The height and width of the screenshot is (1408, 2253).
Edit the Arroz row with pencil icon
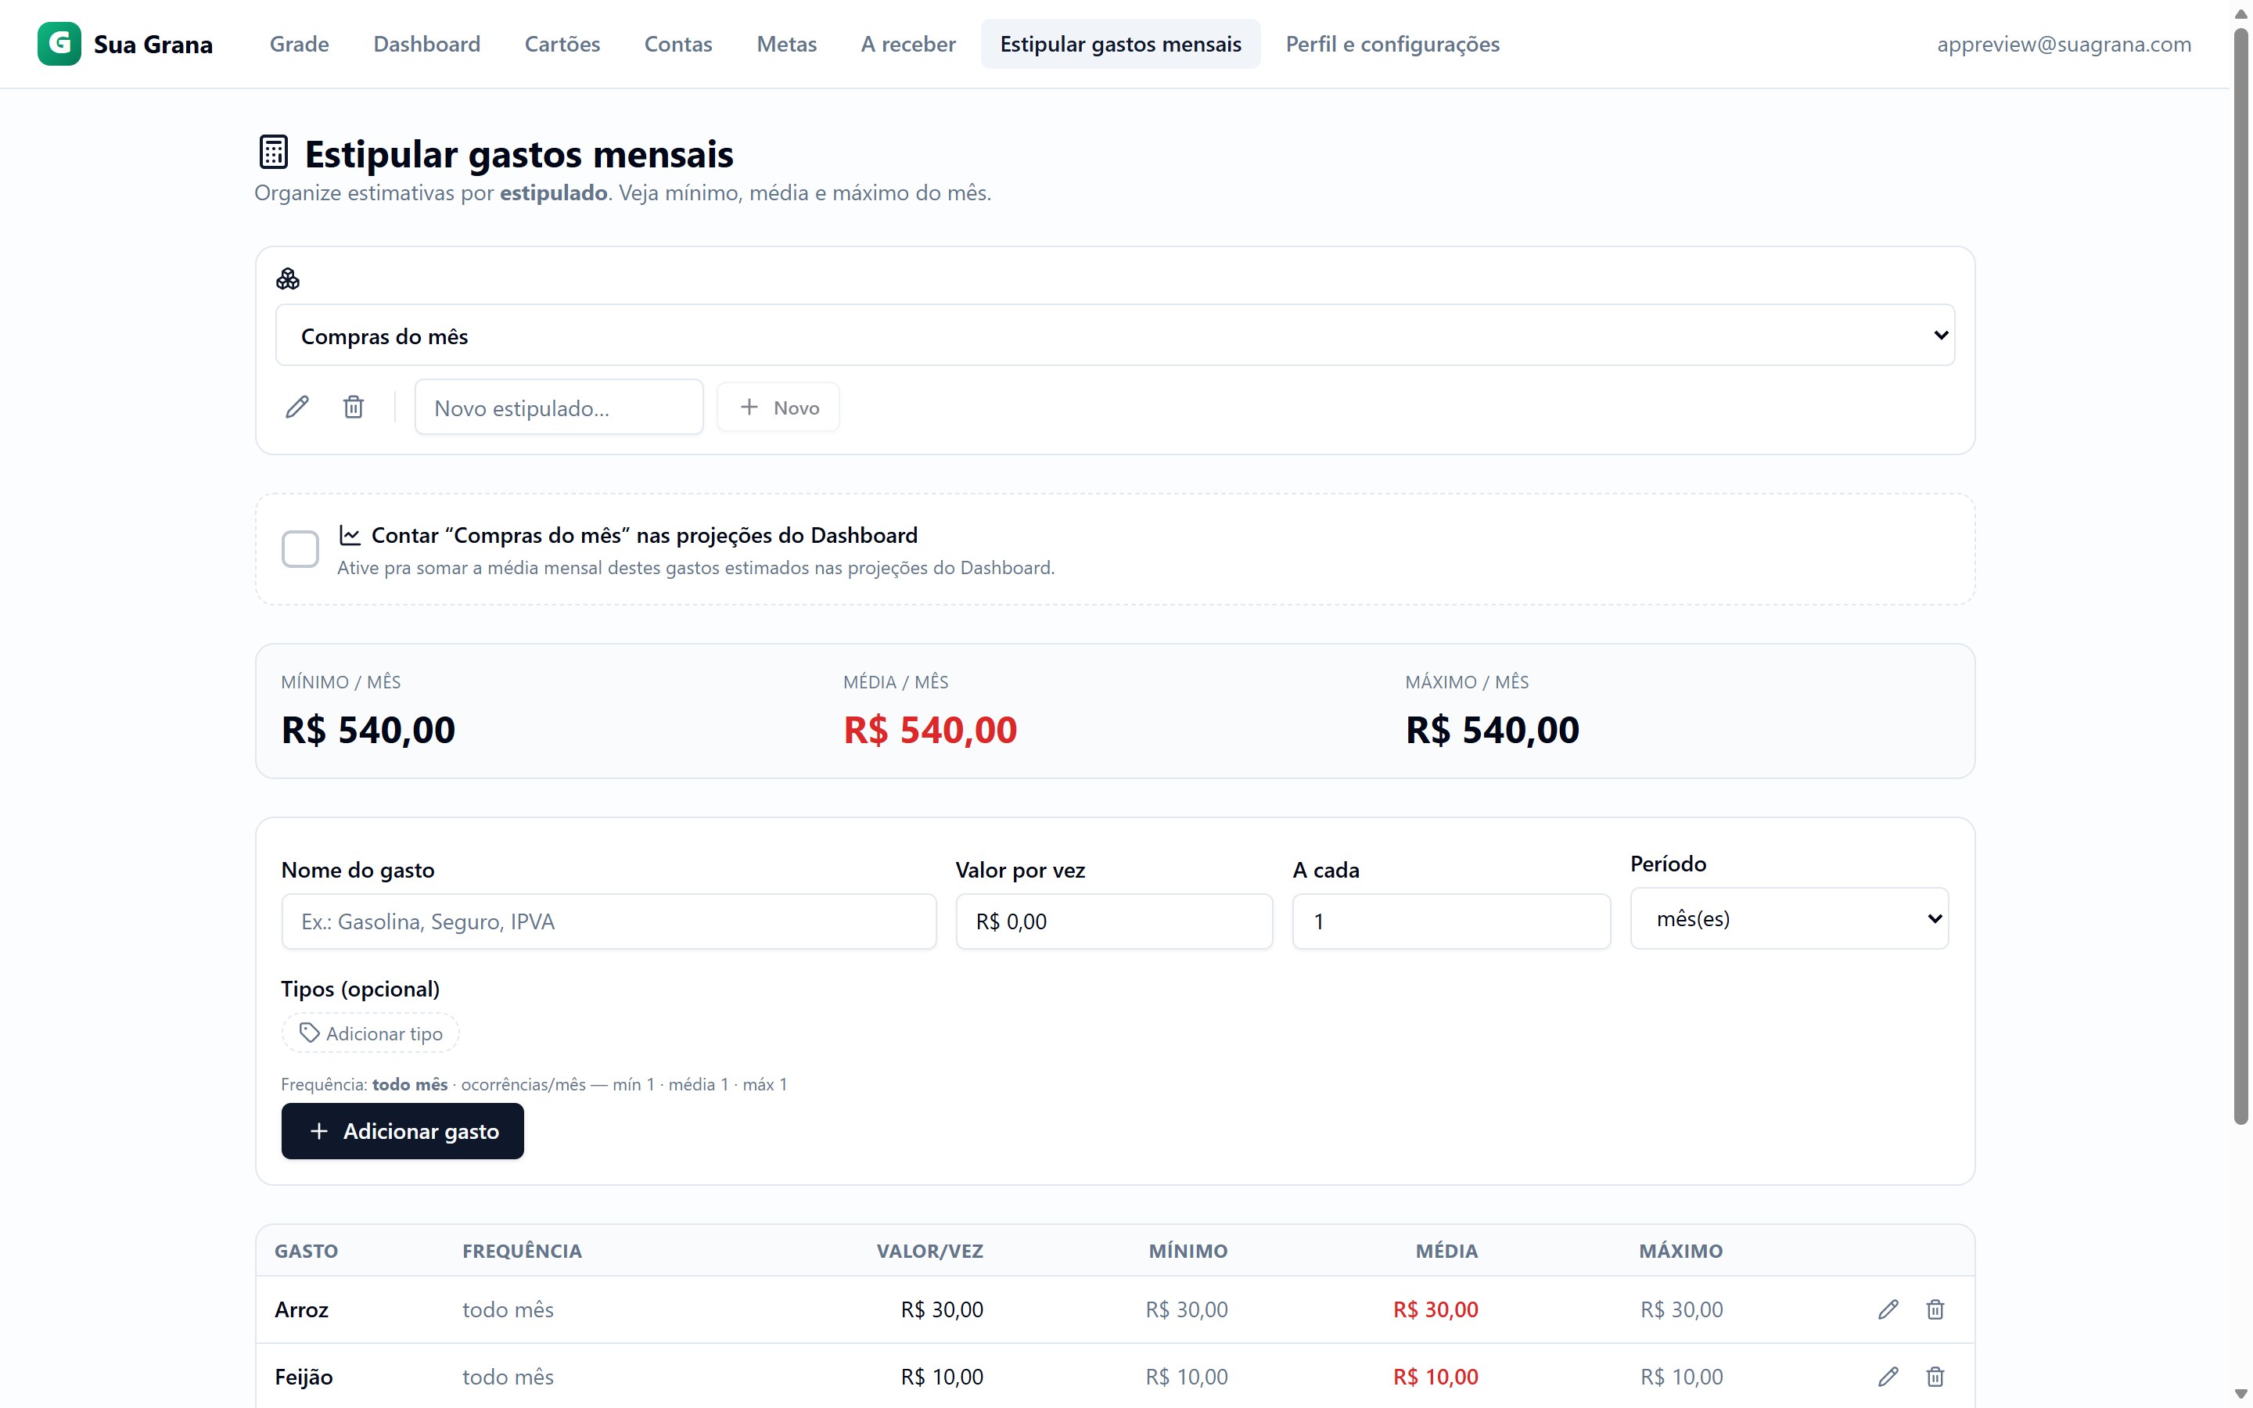click(1888, 1309)
